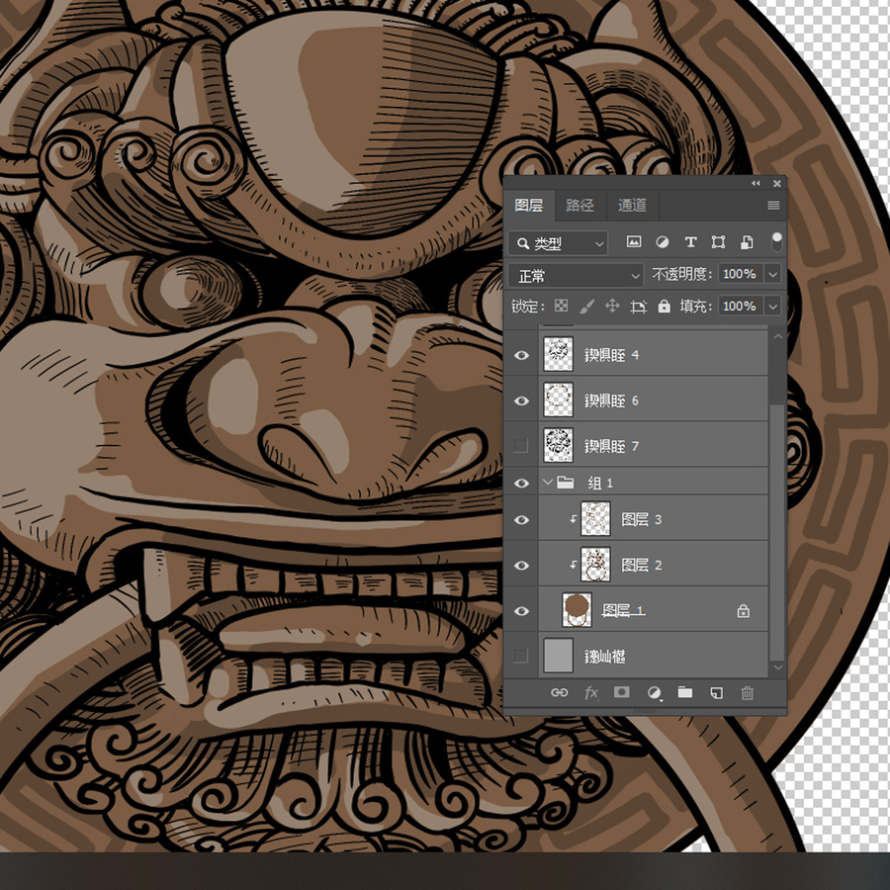
Task: Toggle visibility of 图层 2
Action: tap(521, 566)
